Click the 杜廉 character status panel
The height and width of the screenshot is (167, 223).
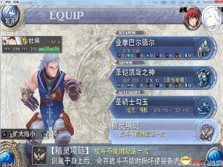pyautogui.click(x=32, y=45)
